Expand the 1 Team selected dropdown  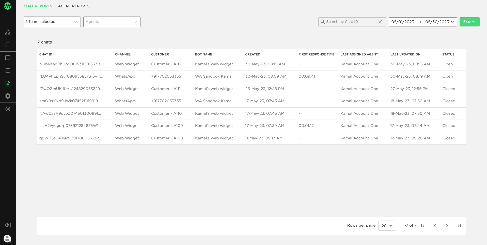coord(52,22)
